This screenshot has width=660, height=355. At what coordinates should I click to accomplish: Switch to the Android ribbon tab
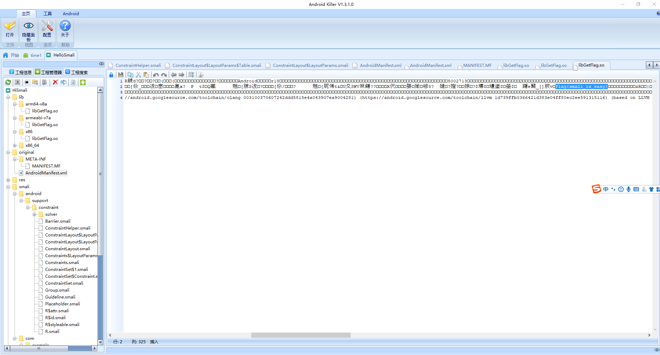71,14
